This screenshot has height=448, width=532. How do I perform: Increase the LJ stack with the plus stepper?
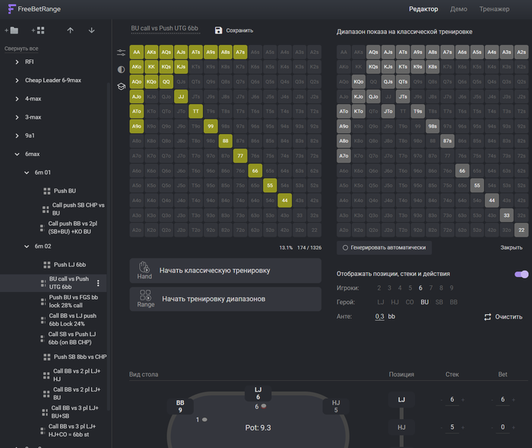[x=463, y=400]
